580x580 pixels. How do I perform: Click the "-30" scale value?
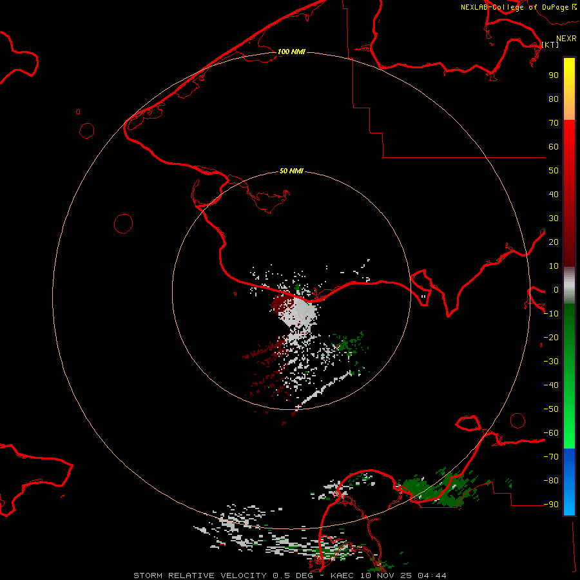click(x=551, y=361)
